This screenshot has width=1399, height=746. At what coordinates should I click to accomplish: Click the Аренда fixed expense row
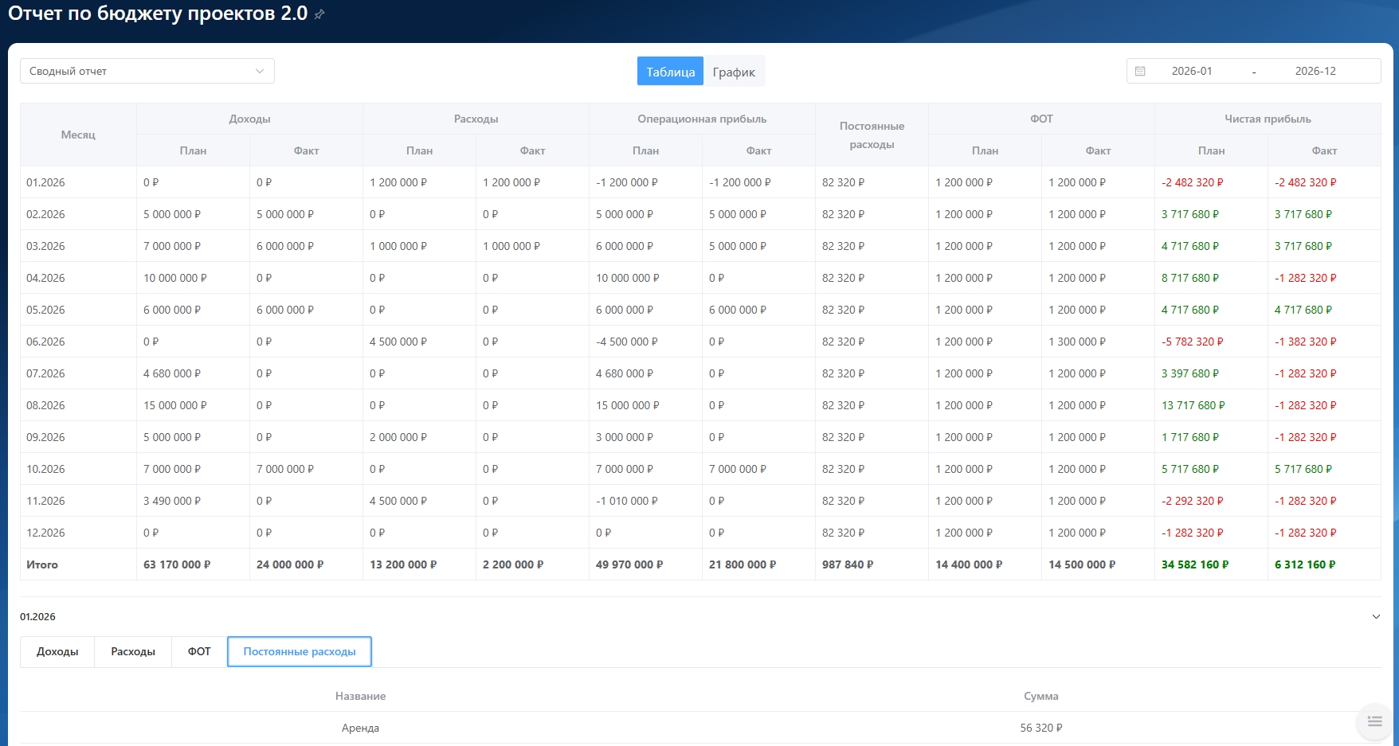(x=360, y=728)
